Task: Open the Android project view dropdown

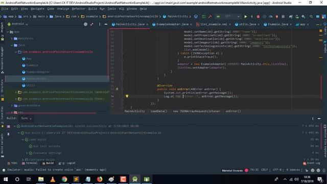Action: [18, 24]
